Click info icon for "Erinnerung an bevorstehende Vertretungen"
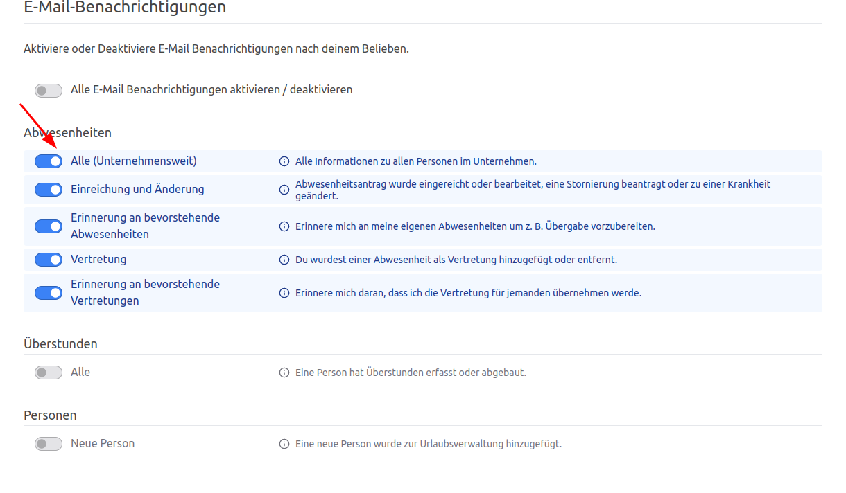Image resolution: width=846 pixels, height=493 pixels. click(284, 292)
